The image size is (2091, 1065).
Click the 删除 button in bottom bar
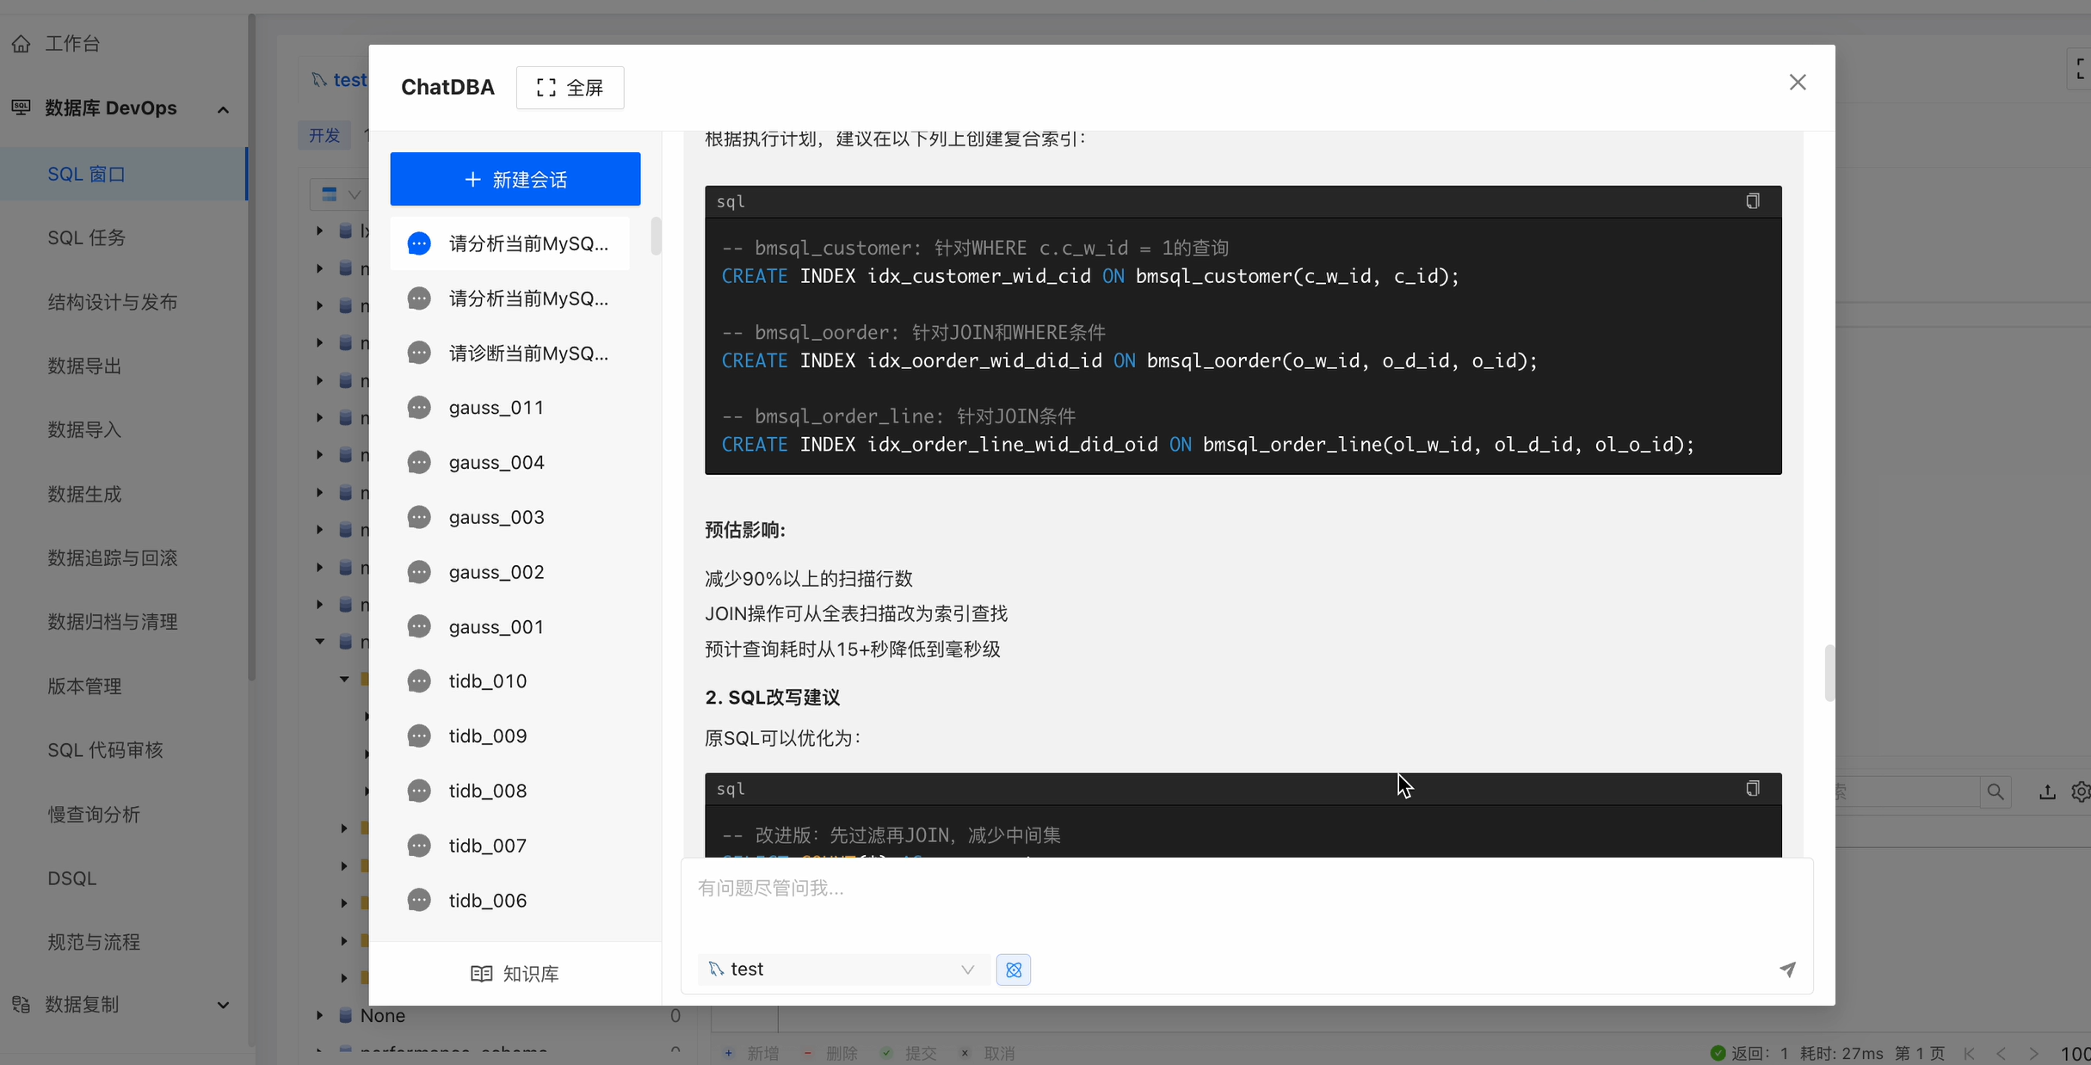[x=830, y=1054]
